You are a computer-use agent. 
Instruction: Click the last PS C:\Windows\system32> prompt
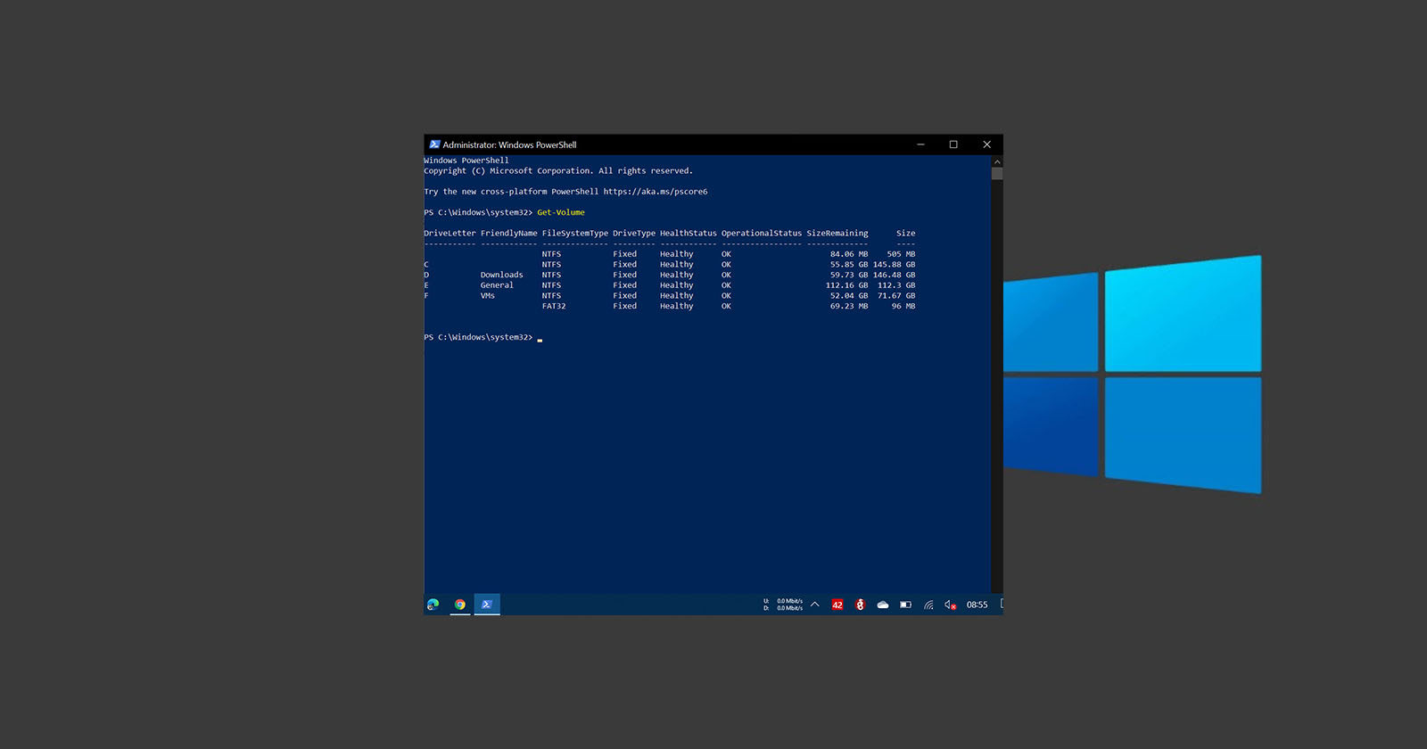tap(478, 337)
